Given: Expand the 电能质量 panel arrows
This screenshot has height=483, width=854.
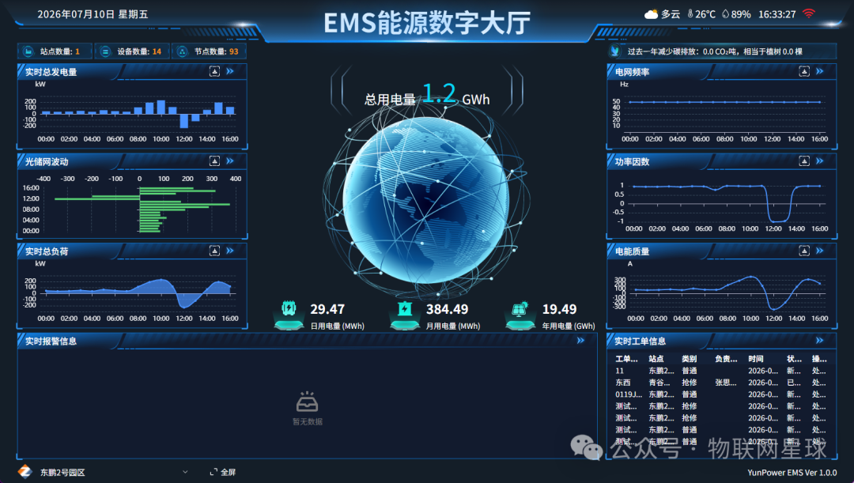Looking at the screenshot, I should tap(820, 251).
